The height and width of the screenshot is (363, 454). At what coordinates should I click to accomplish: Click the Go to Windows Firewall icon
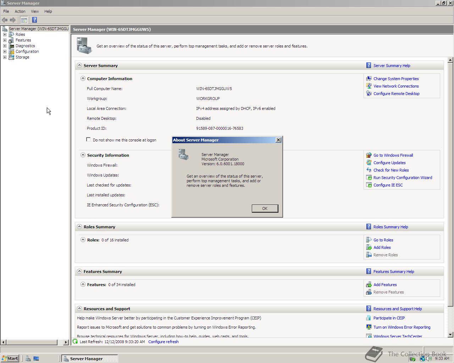369,155
